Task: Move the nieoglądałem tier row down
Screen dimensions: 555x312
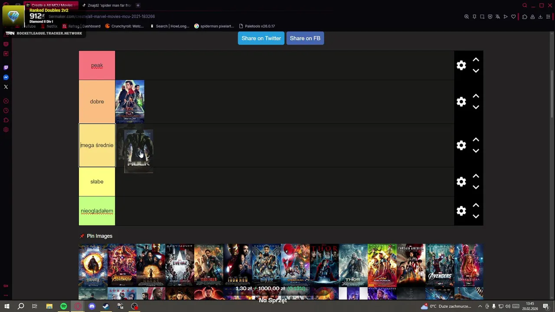Action: tap(476, 216)
